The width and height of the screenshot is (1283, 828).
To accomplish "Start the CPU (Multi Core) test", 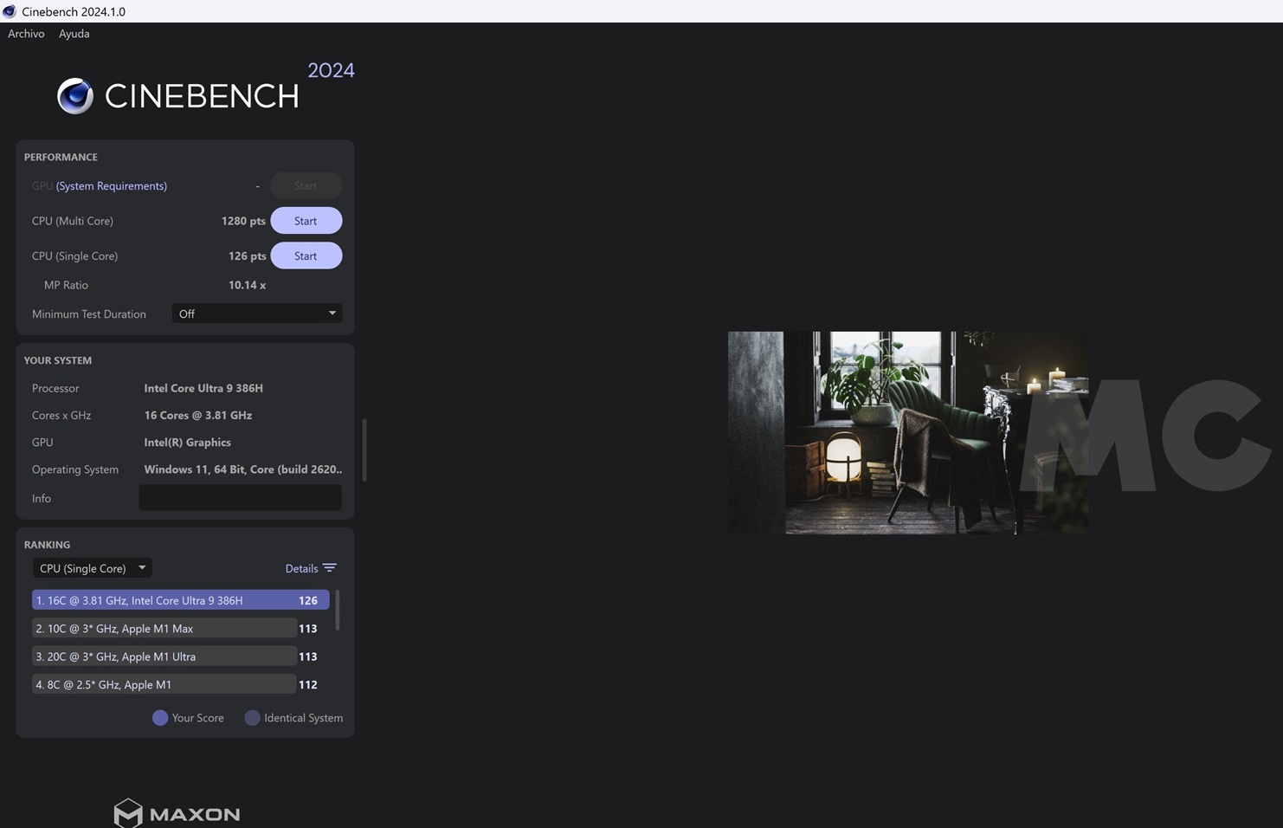I will [306, 221].
